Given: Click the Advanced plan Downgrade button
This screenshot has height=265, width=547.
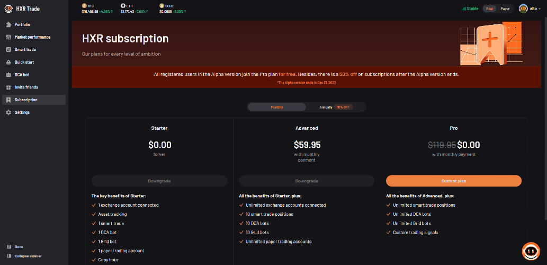Looking at the screenshot, I should coord(307,181).
